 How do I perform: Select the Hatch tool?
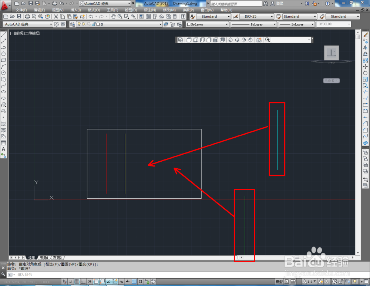click(4, 124)
